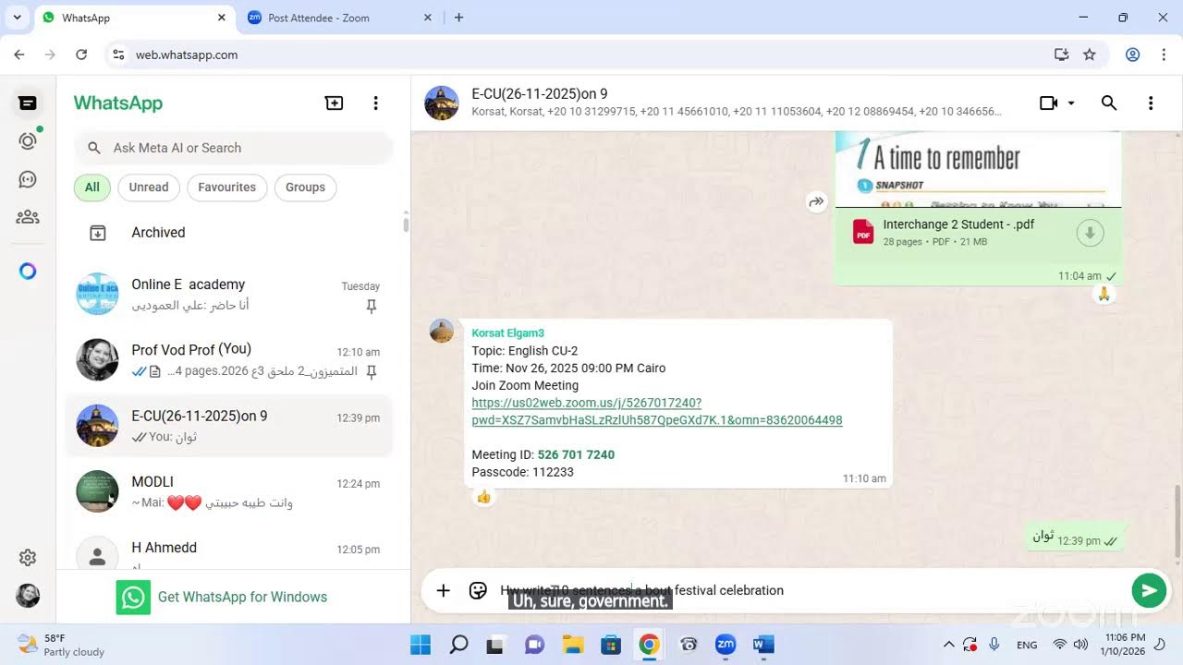The height and width of the screenshot is (665, 1183).
Task: Select the Groups chat filter
Action: click(x=305, y=187)
